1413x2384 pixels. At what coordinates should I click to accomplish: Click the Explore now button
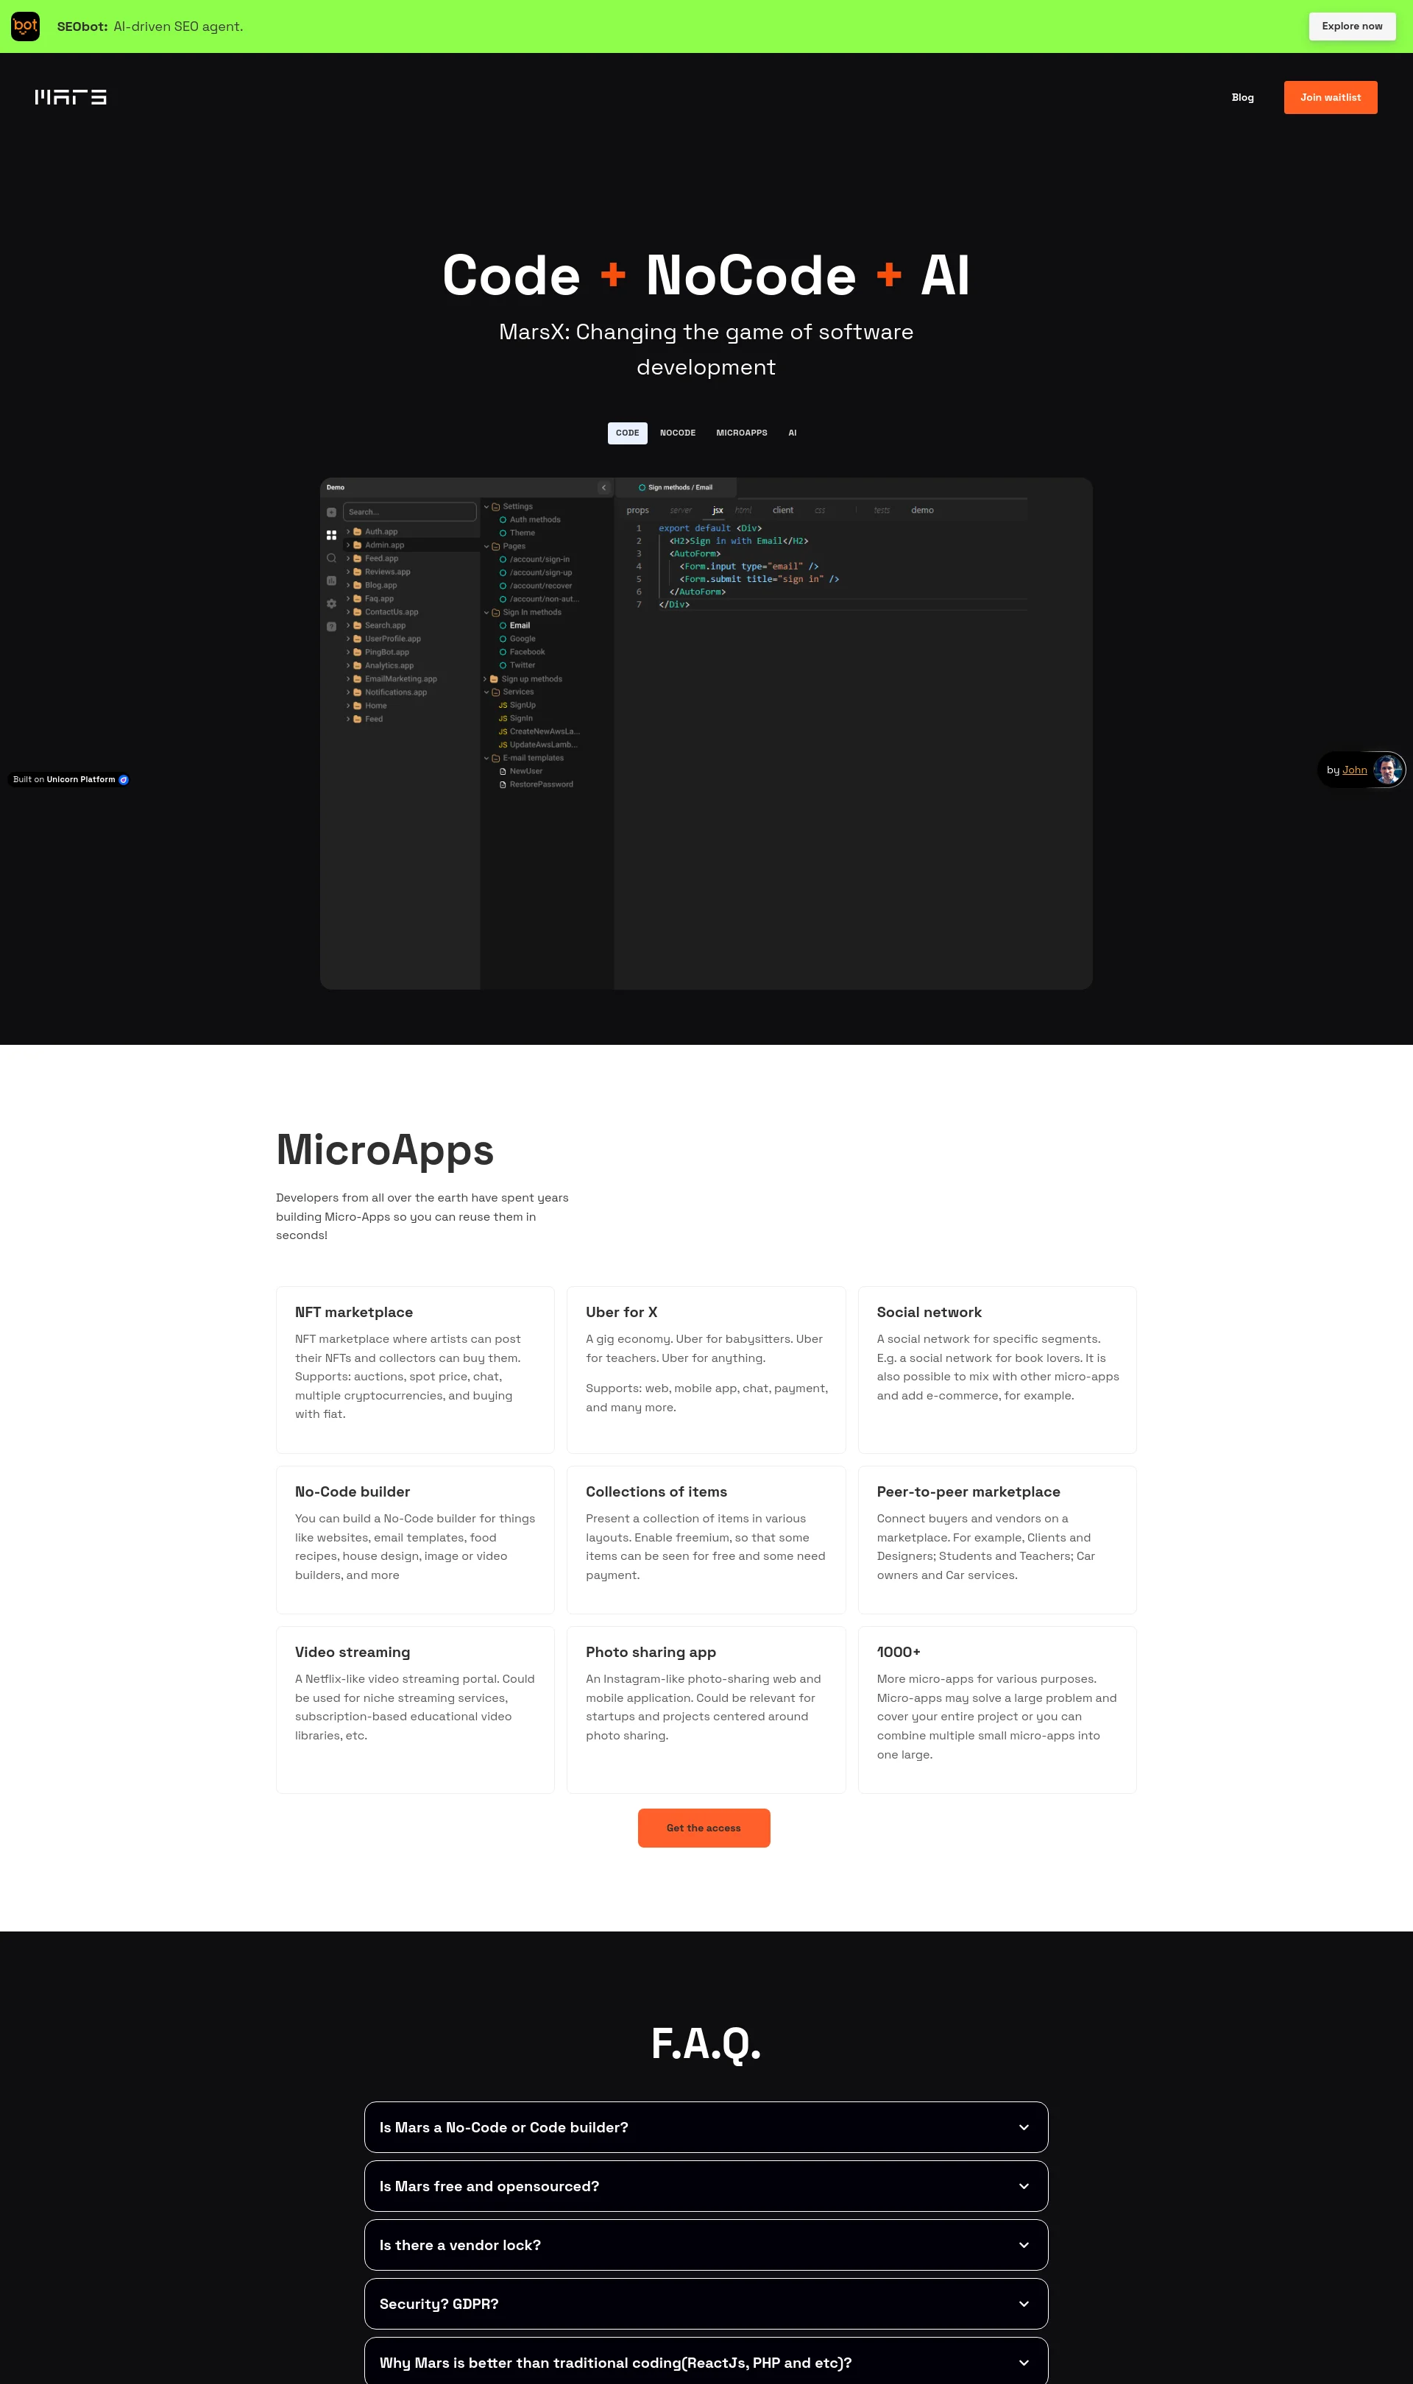pyautogui.click(x=1351, y=26)
